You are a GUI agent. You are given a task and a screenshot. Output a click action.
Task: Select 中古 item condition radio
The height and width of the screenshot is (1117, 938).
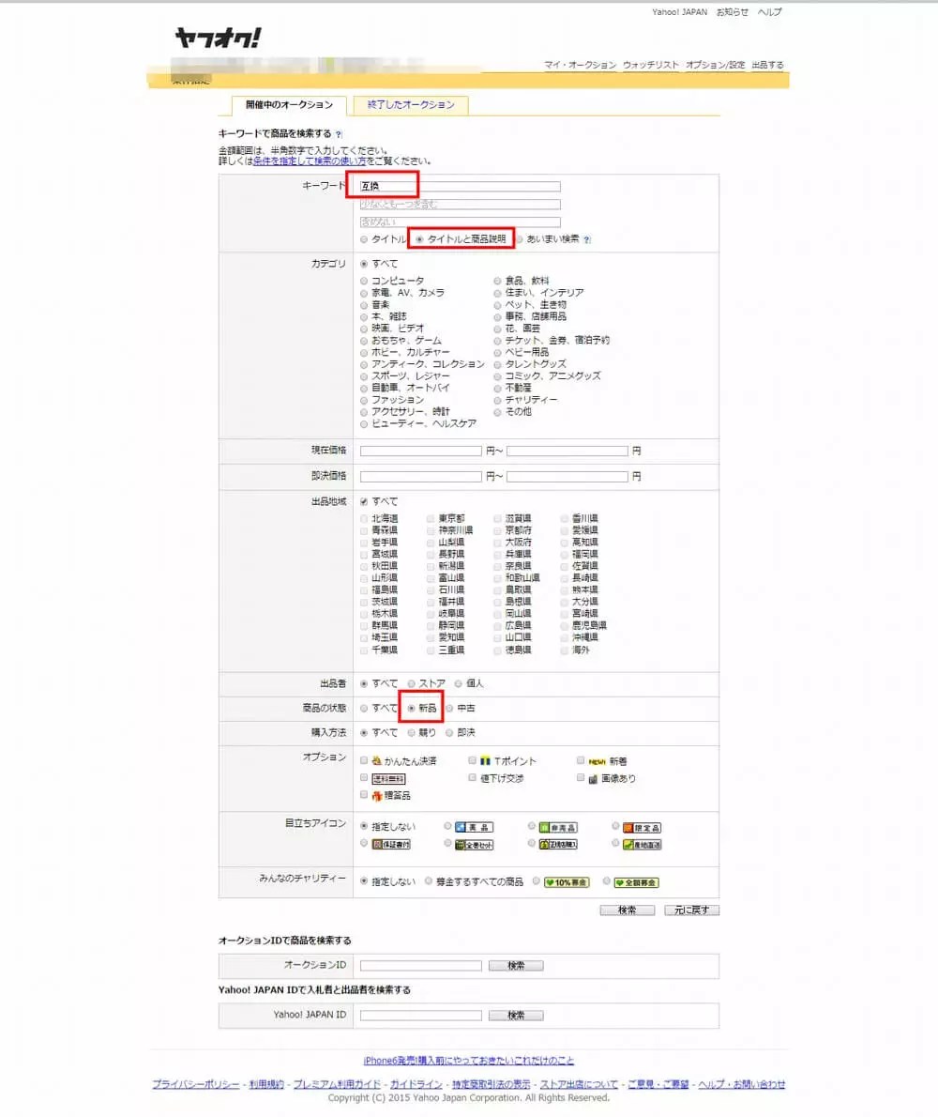(449, 708)
